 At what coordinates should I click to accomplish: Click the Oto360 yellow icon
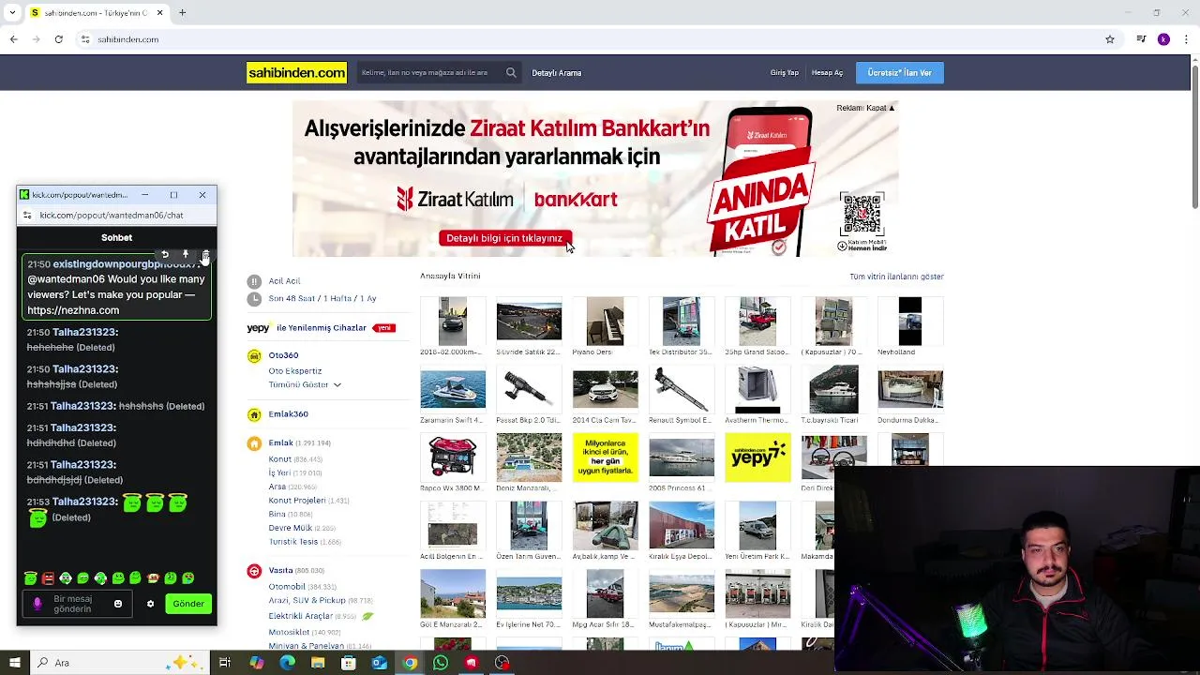[x=254, y=355]
